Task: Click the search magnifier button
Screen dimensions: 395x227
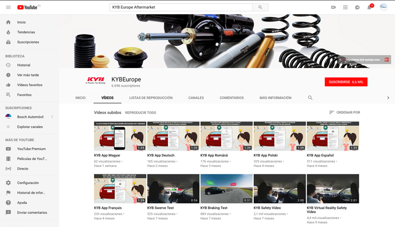Action: [260, 7]
